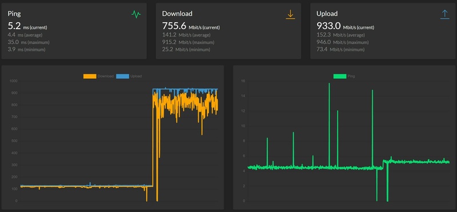457x212 pixels.
Task: Click the 3.9 ms minimum ping value
Action: [x=26, y=50]
